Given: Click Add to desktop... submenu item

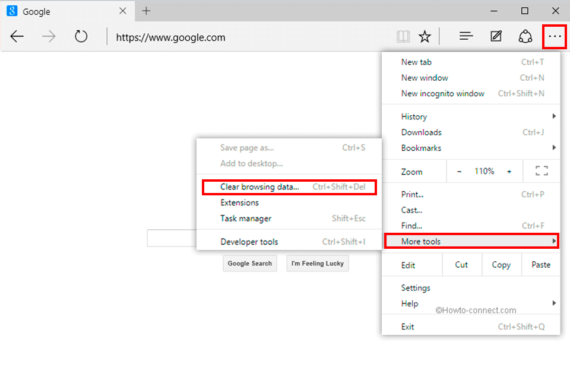Looking at the screenshot, I should [x=289, y=163].
